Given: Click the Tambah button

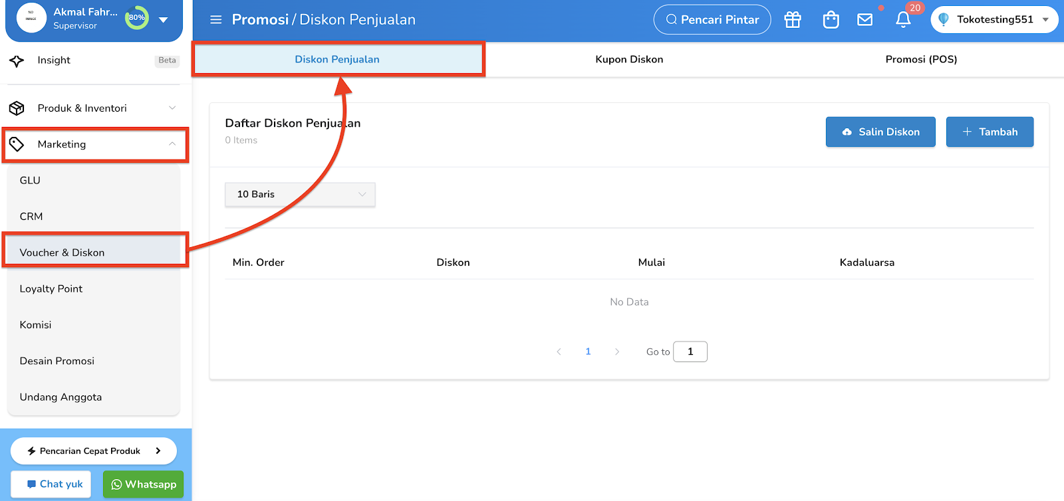Looking at the screenshot, I should point(990,132).
